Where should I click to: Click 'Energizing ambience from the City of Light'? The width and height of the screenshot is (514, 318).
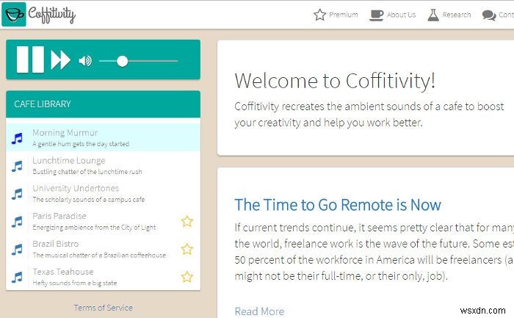click(x=94, y=228)
